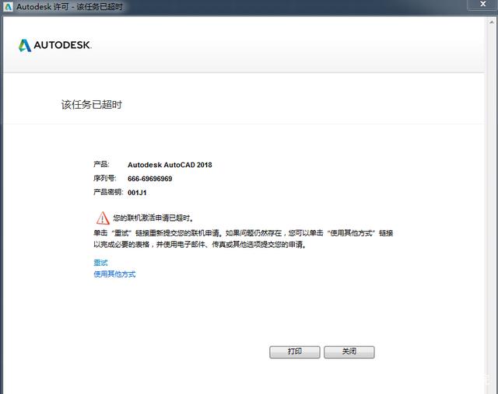498x394 pixels.
Task: Click the 打印 print button
Action: 294,352
